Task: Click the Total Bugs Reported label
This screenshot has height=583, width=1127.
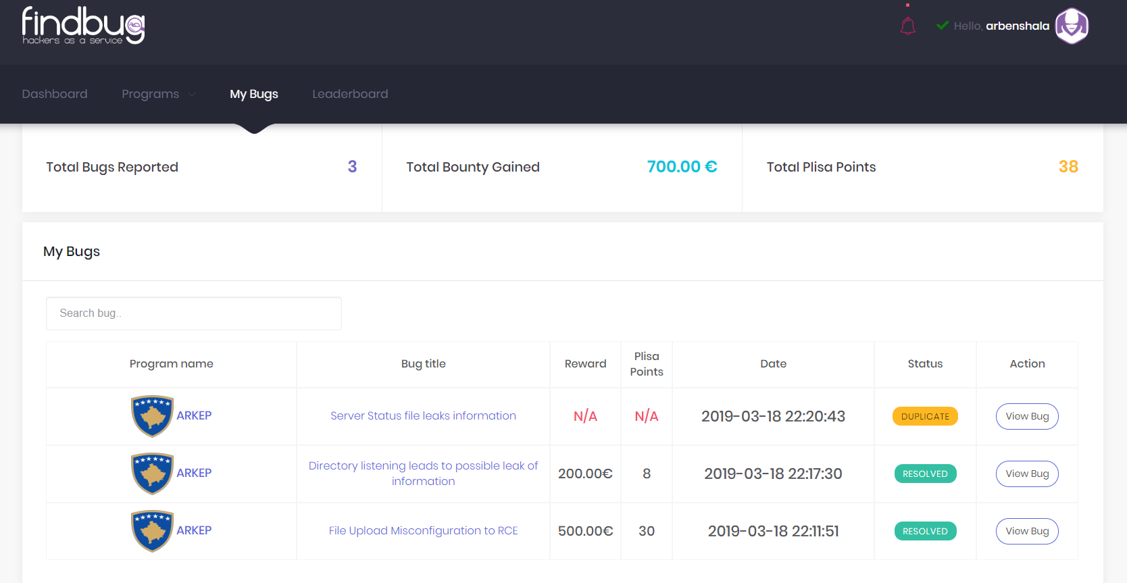Action: coord(112,167)
